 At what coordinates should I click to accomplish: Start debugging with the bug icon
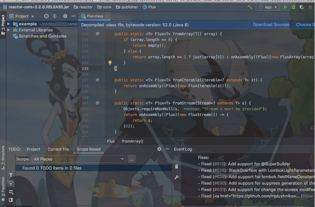(x=294, y=7)
